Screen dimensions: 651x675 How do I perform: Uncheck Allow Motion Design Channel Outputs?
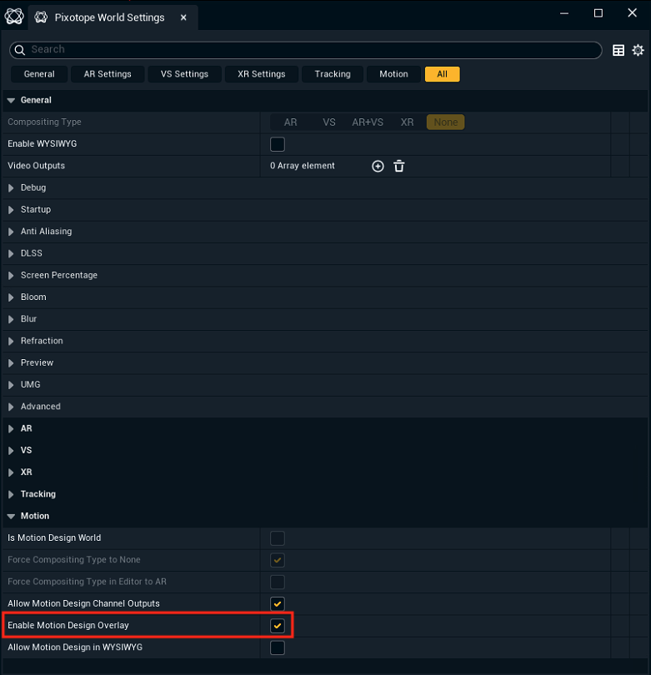tap(278, 603)
